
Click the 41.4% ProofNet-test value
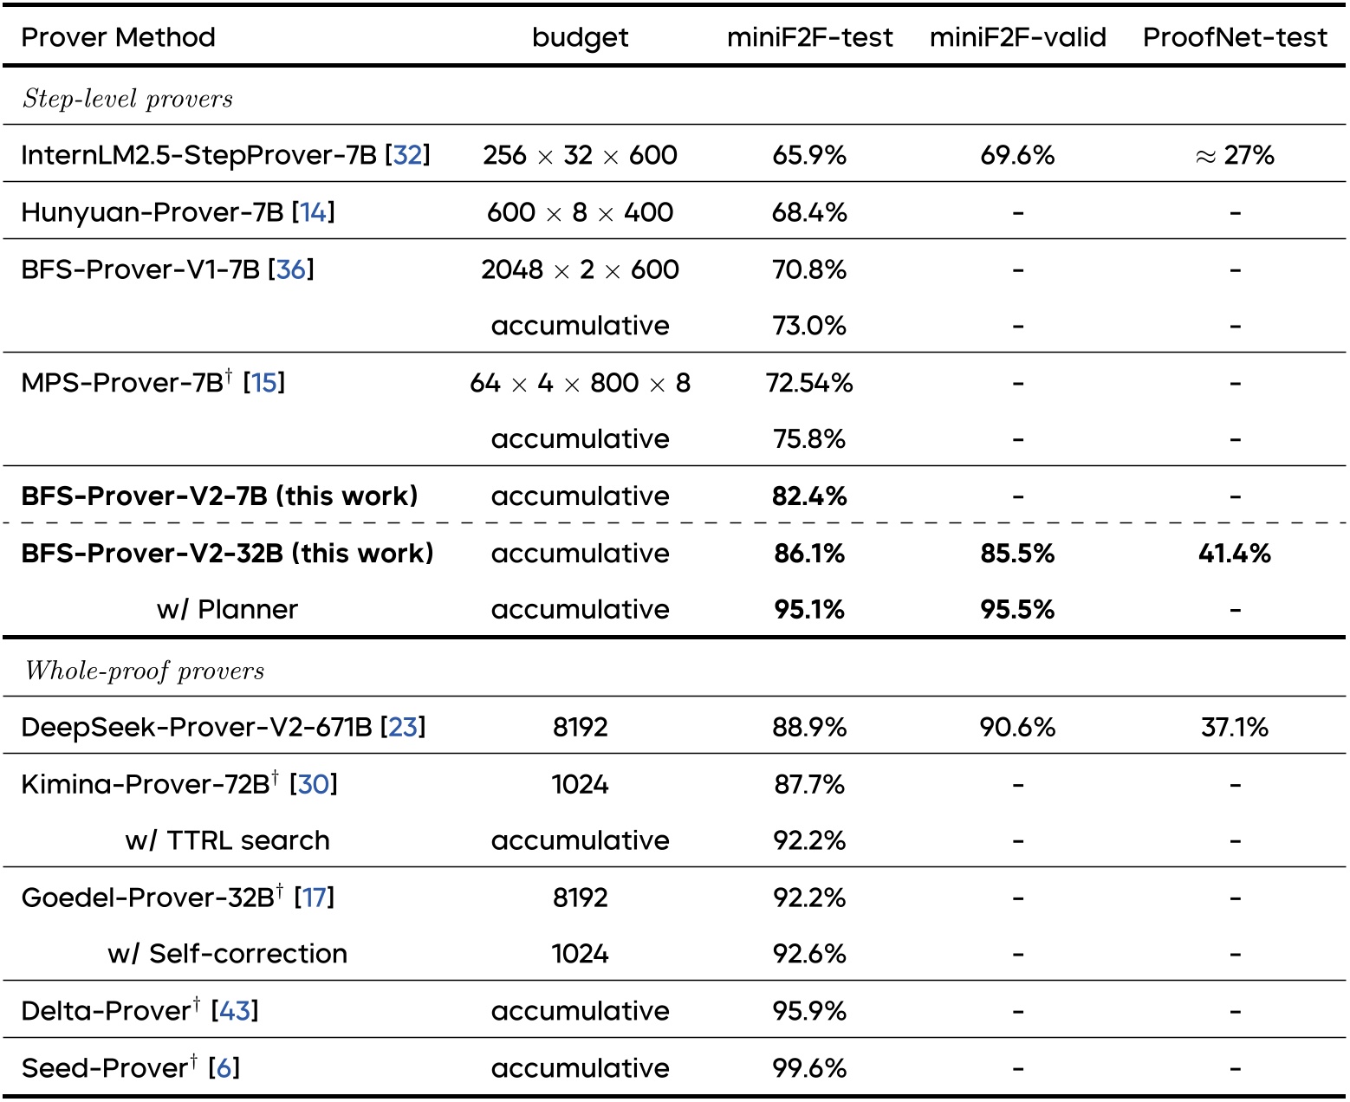pos(1234,554)
